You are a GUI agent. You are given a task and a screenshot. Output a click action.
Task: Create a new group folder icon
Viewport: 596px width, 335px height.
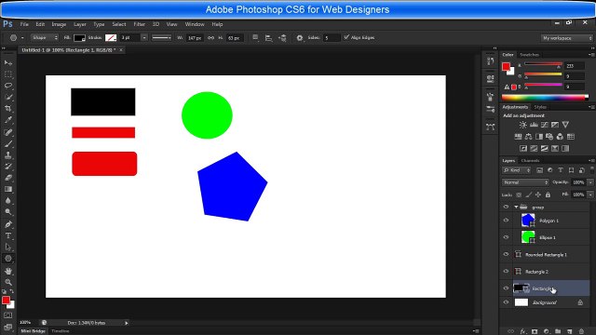(558, 331)
